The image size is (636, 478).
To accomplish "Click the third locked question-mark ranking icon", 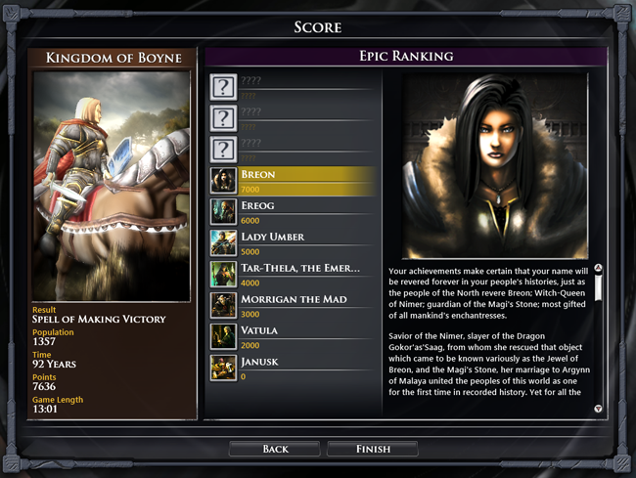I will [x=223, y=150].
